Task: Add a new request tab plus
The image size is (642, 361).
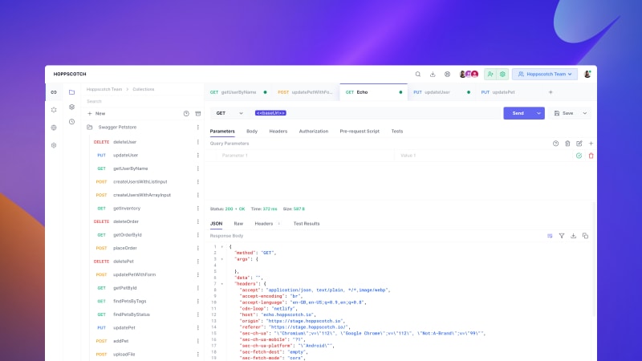Action: 551,92
